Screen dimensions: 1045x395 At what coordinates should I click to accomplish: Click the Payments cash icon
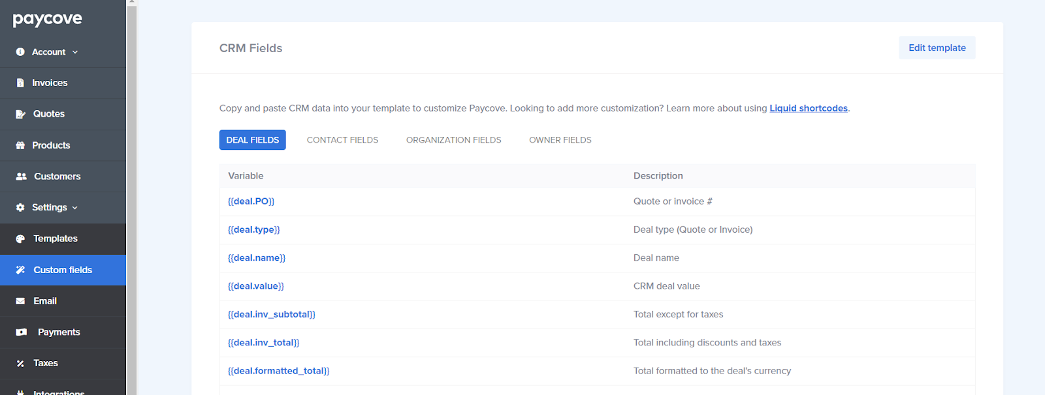point(22,332)
